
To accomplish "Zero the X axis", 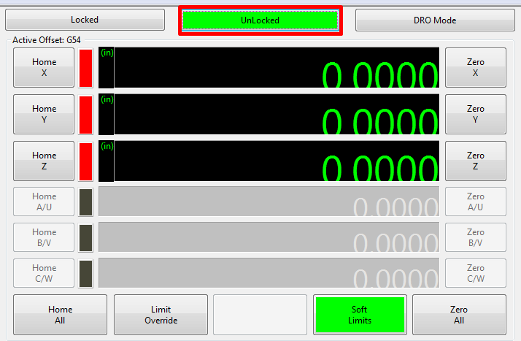I will [475, 67].
